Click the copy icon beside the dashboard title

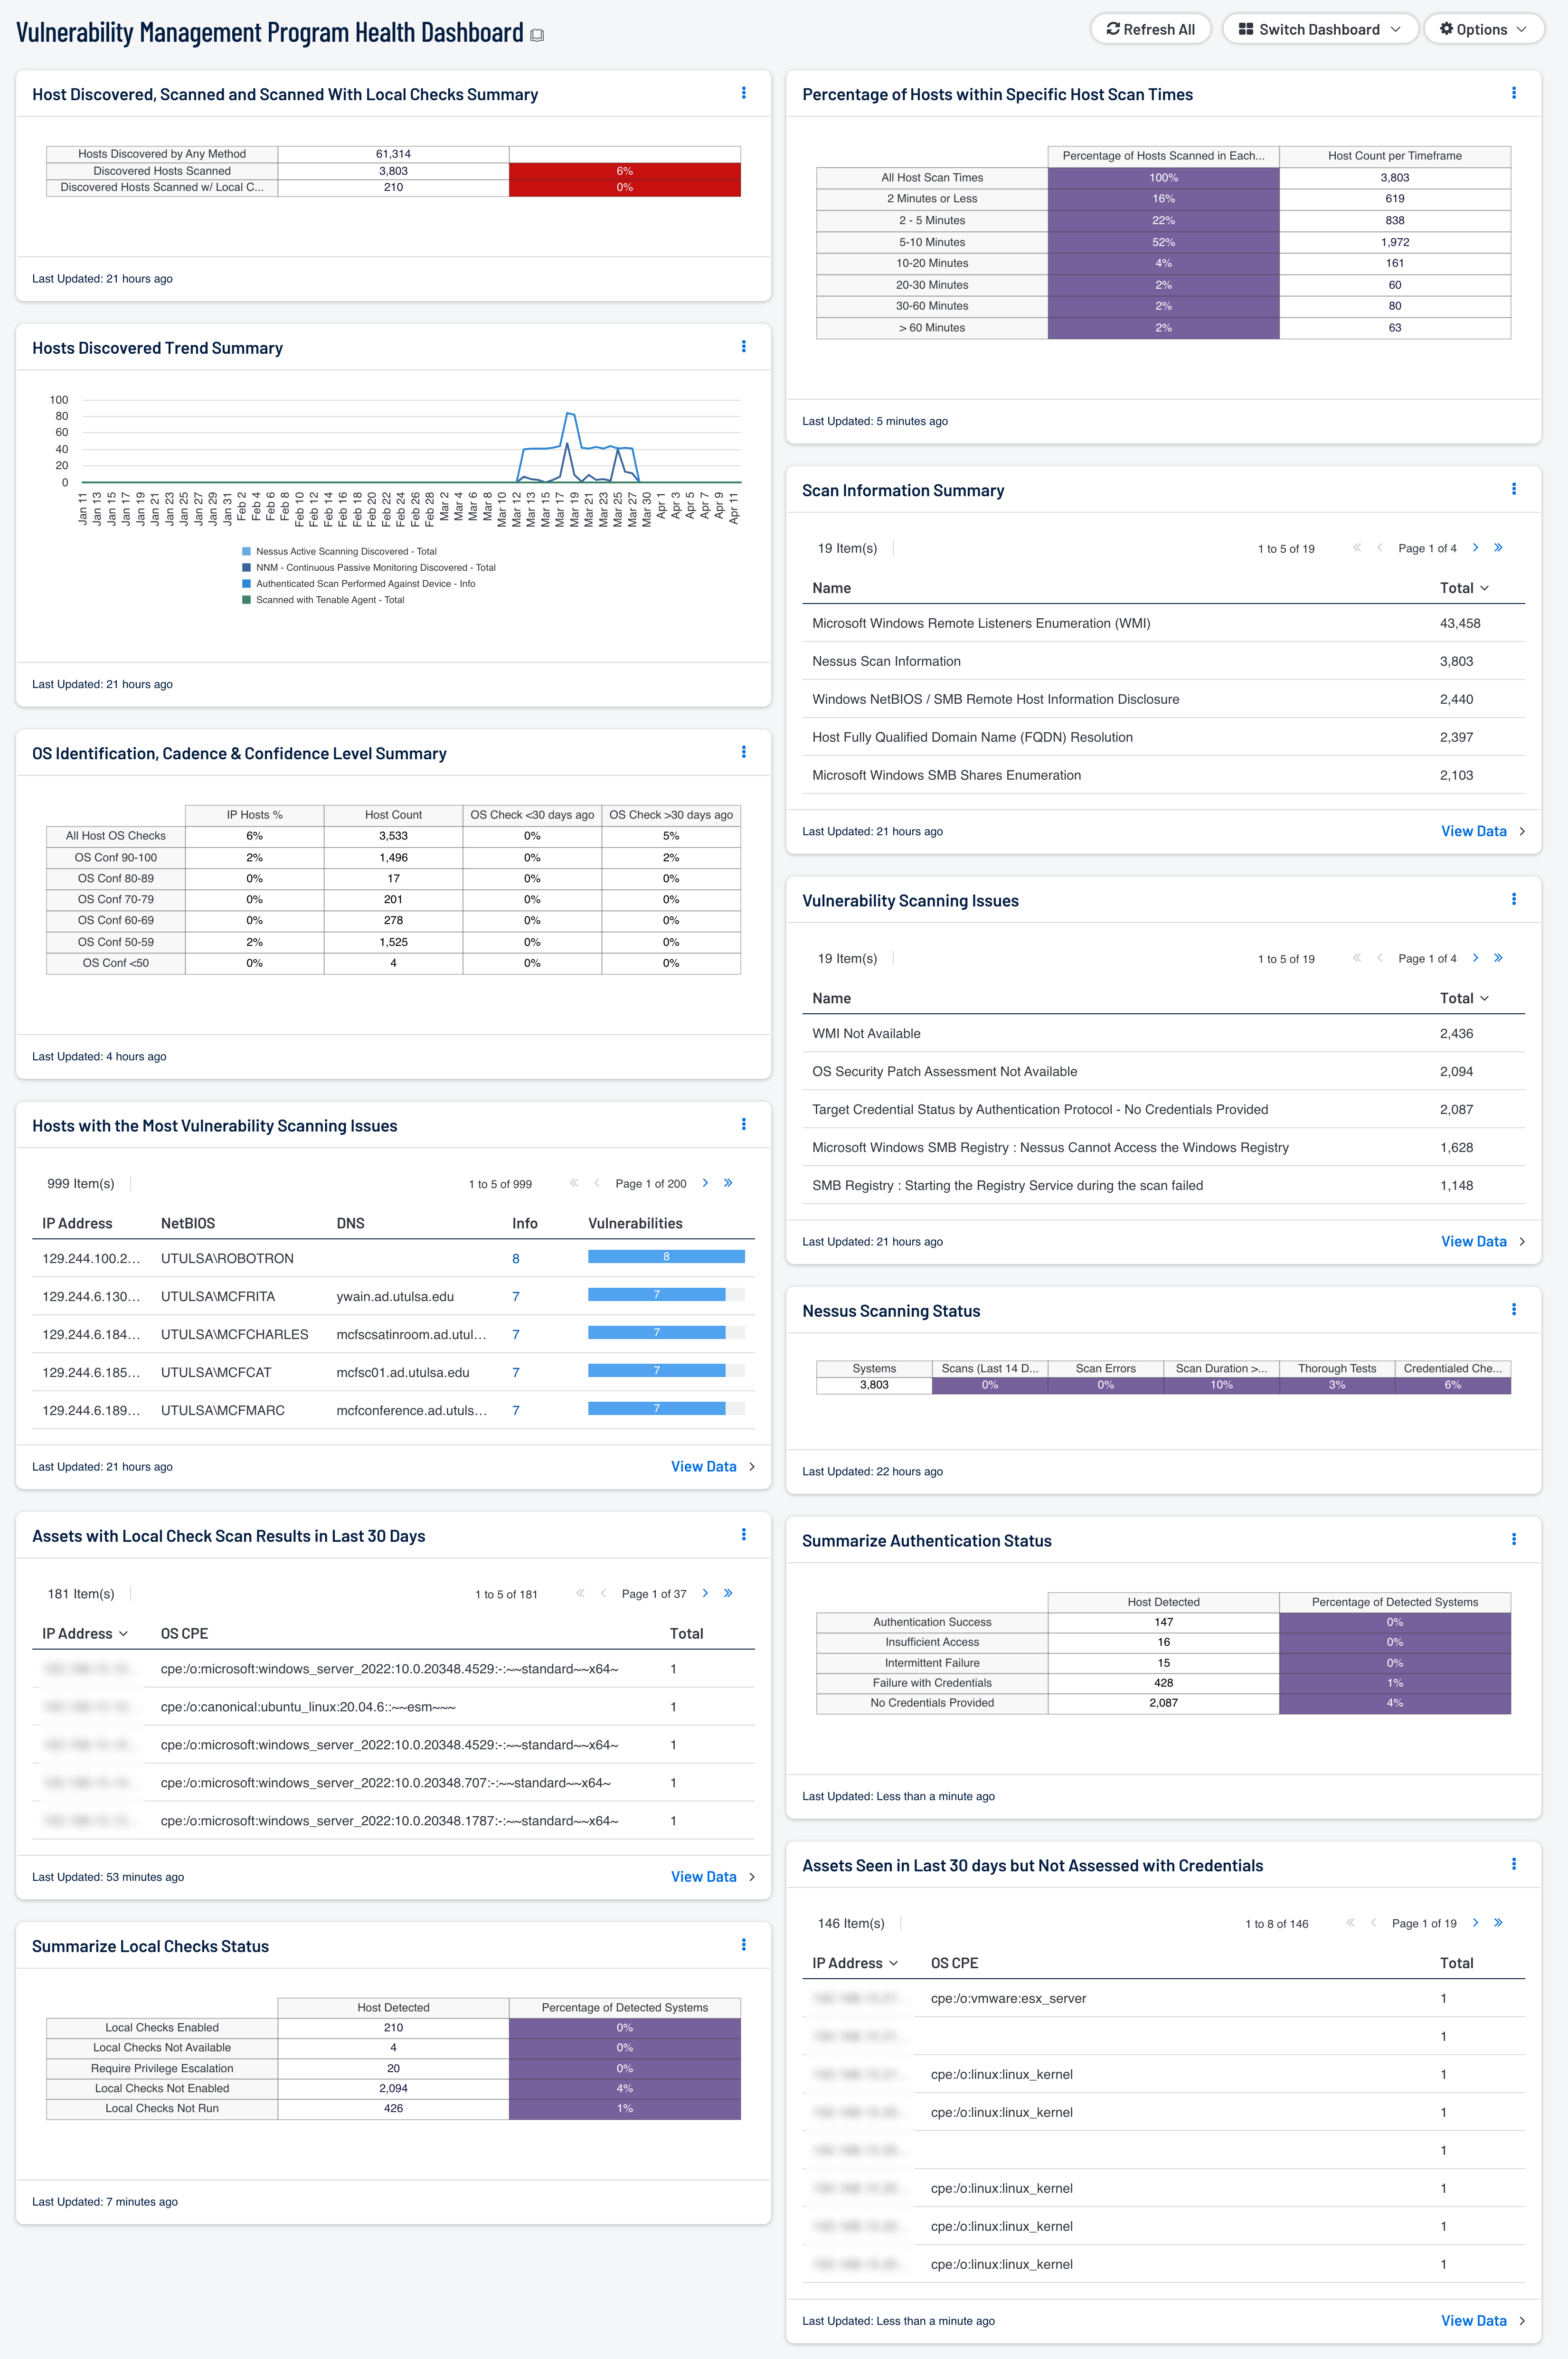[537, 34]
